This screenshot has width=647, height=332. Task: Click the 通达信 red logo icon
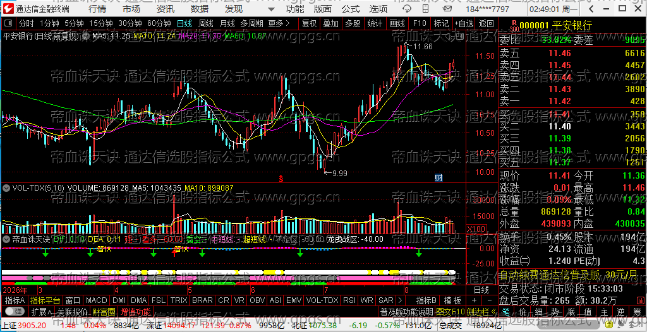8,9
